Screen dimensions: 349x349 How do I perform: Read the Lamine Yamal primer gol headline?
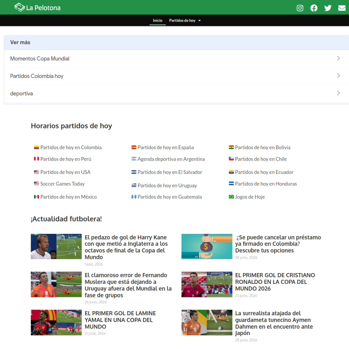click(x=121, y=320)
